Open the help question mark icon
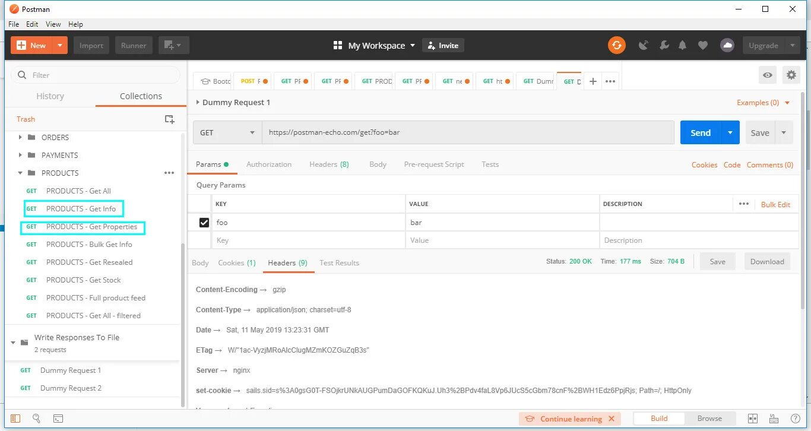This screenshot has width=811, height=431. tap(795, 419)
